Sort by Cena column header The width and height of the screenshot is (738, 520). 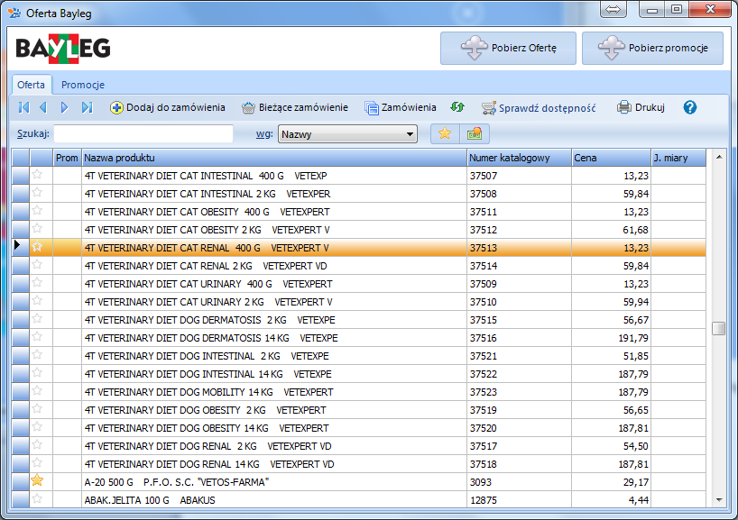tap(612, 158)
